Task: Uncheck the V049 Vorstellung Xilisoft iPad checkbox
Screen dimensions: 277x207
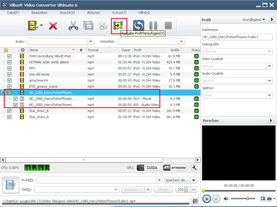Action: (9, 56)
